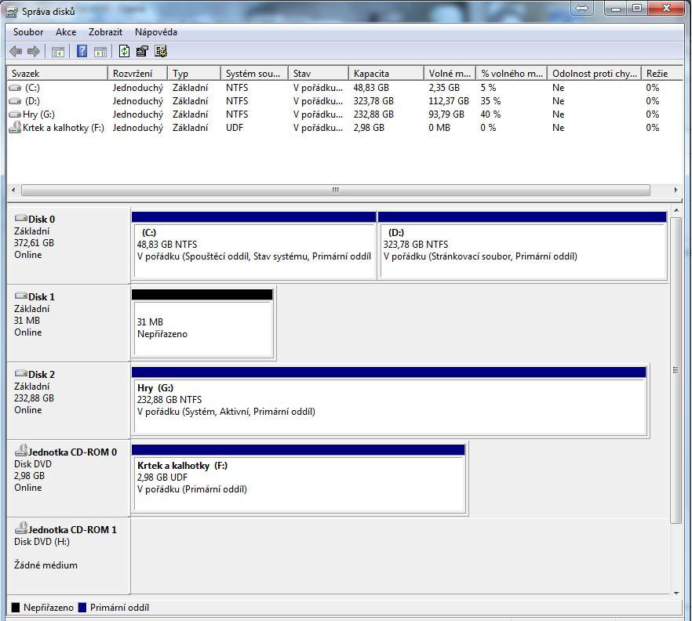Click the horizontal scrollbar under the volume list
Image resolution: width=692 pixels, height=621 pixels.
pyautogui.click(x=335, y=191)
